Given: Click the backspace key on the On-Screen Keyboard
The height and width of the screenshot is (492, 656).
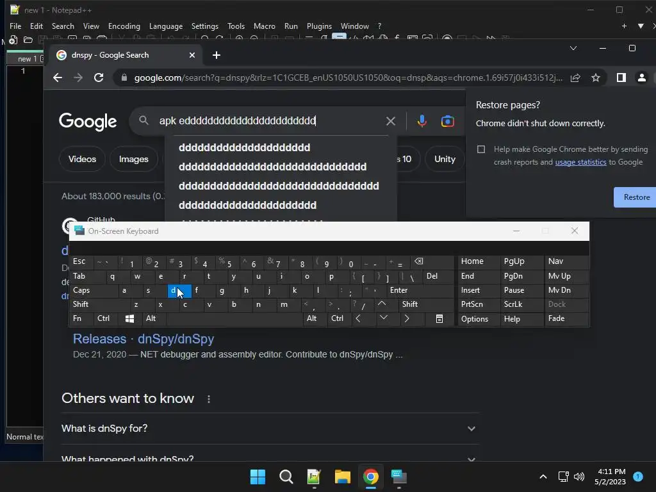Looking at the screenshot, I should click(x=419, y=261).
